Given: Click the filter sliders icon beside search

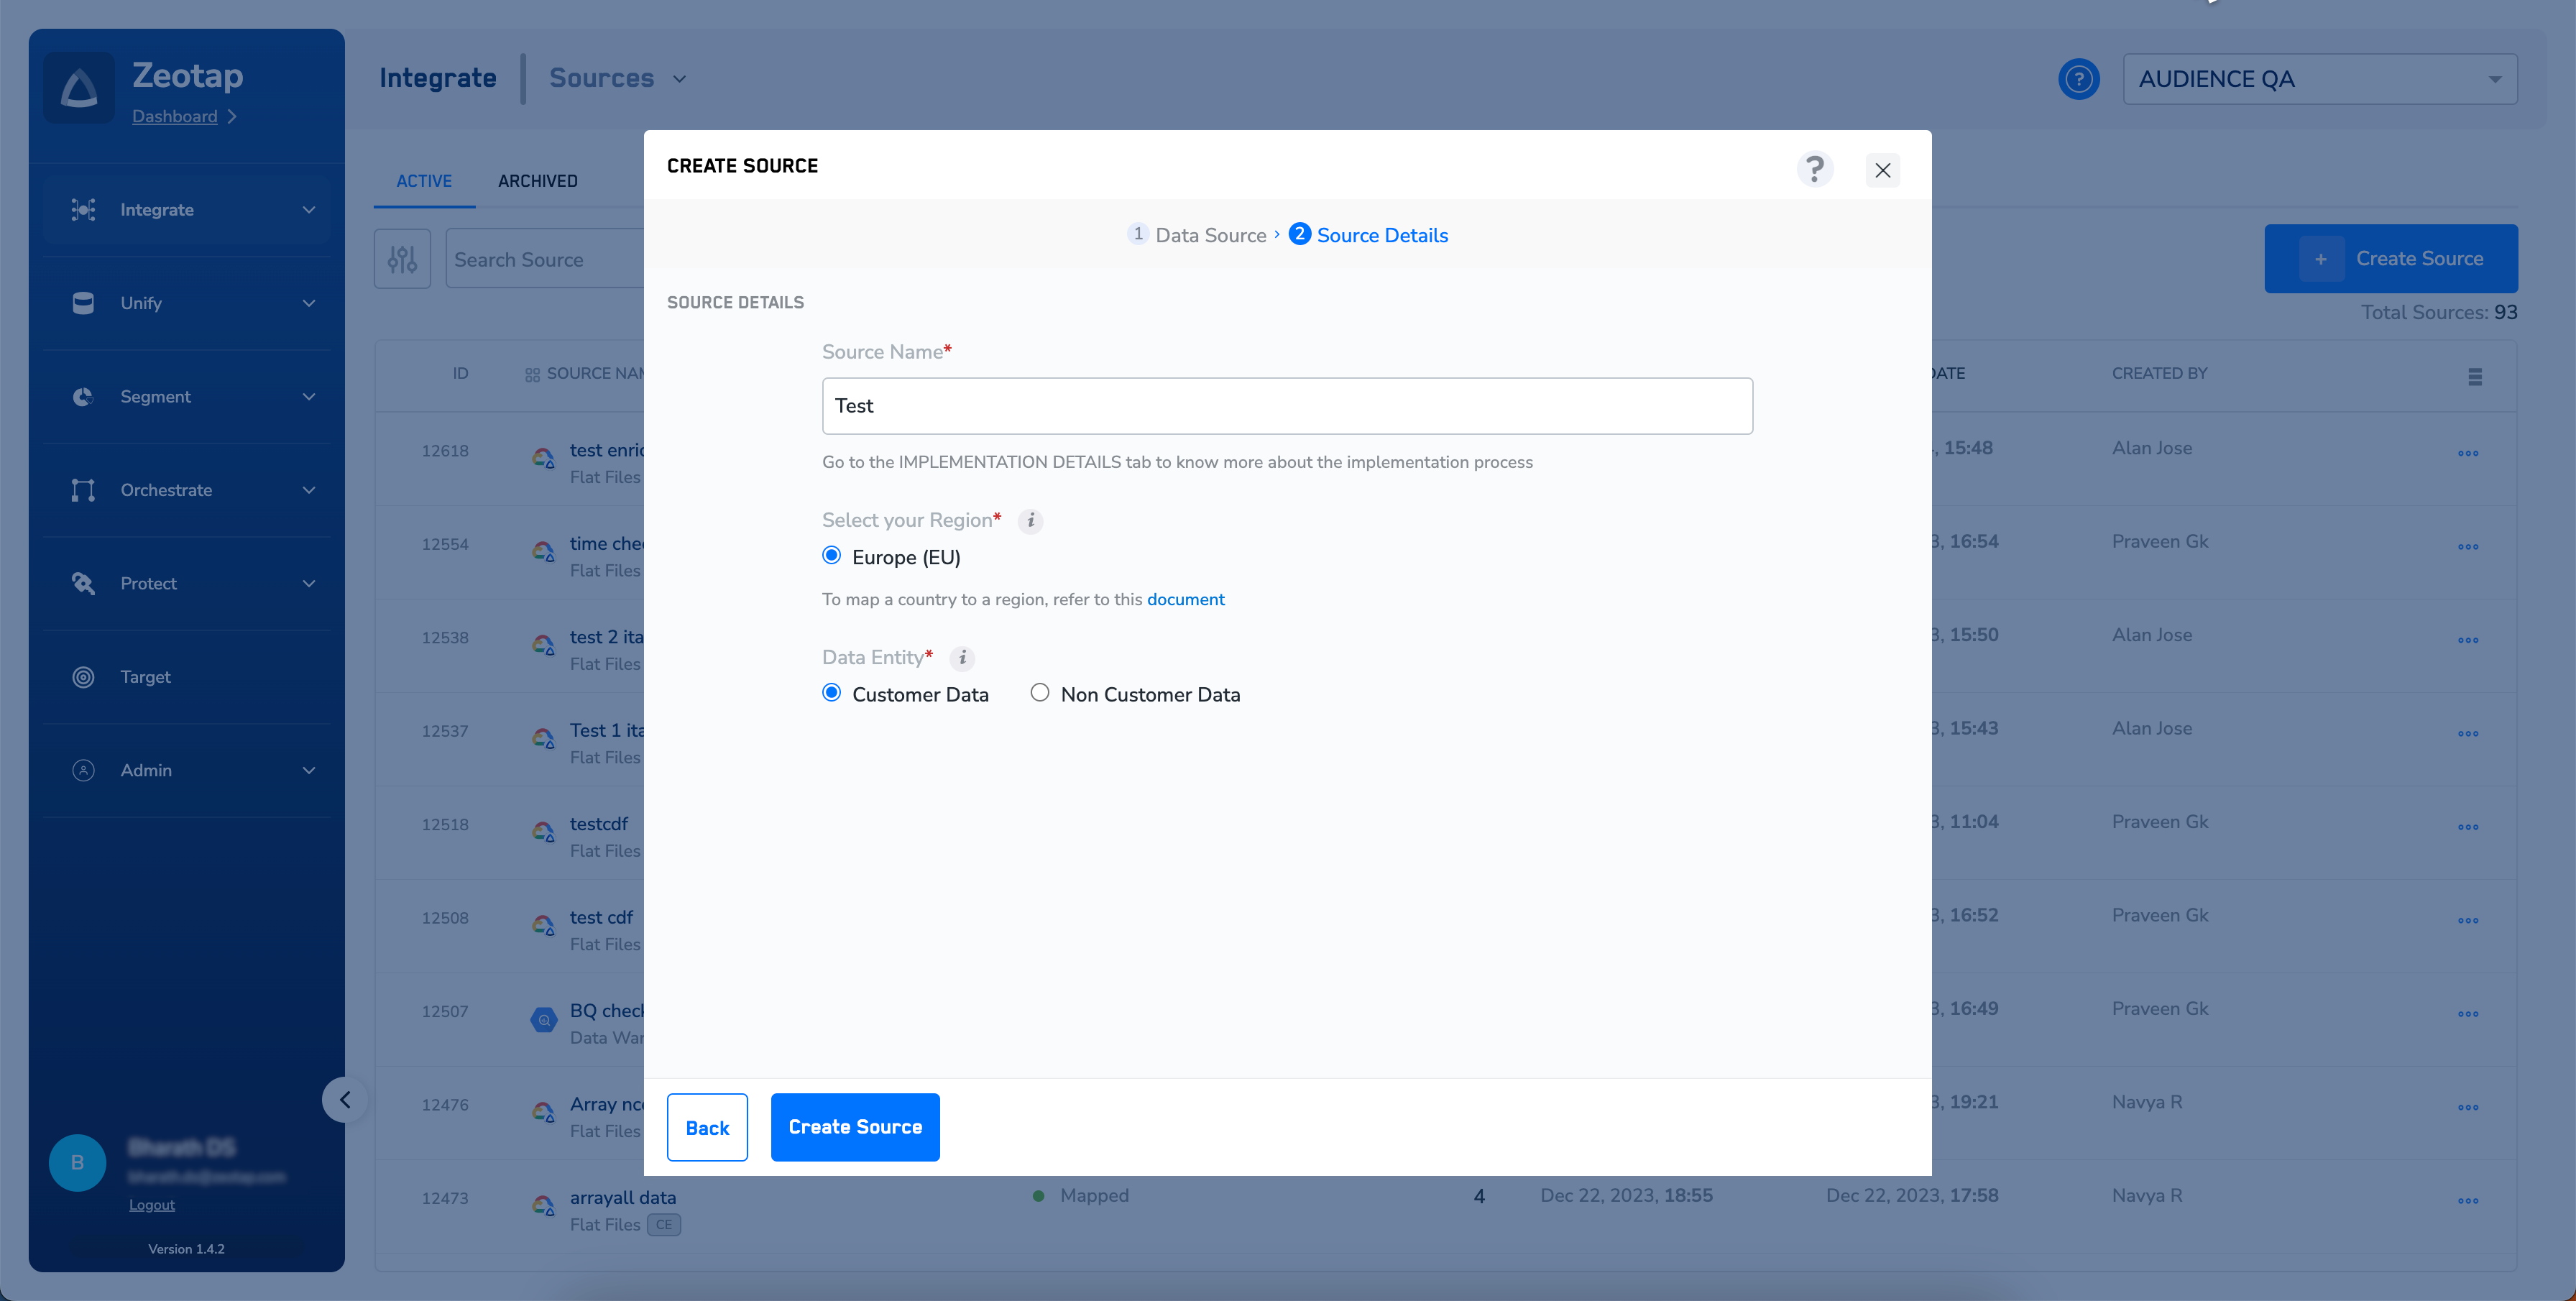Looking at the screenshot, I should coord(402,259).
